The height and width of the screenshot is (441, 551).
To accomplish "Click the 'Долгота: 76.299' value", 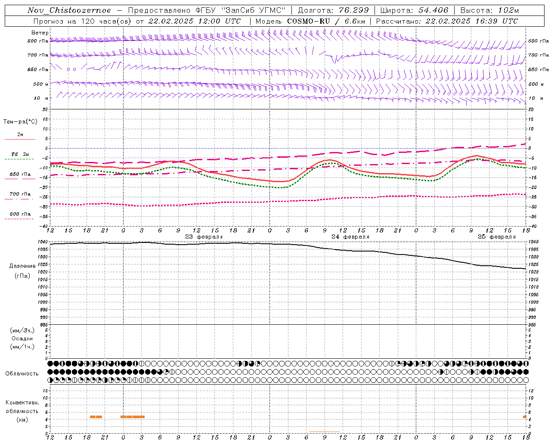I will [x=333, y=10].
